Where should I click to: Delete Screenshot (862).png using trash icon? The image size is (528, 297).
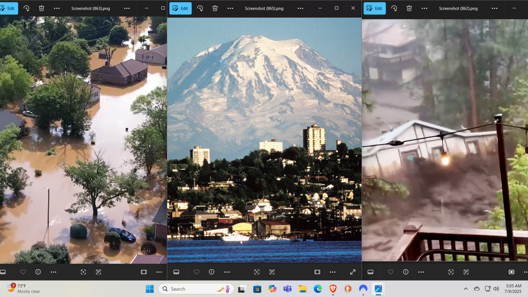click(409, 8)
